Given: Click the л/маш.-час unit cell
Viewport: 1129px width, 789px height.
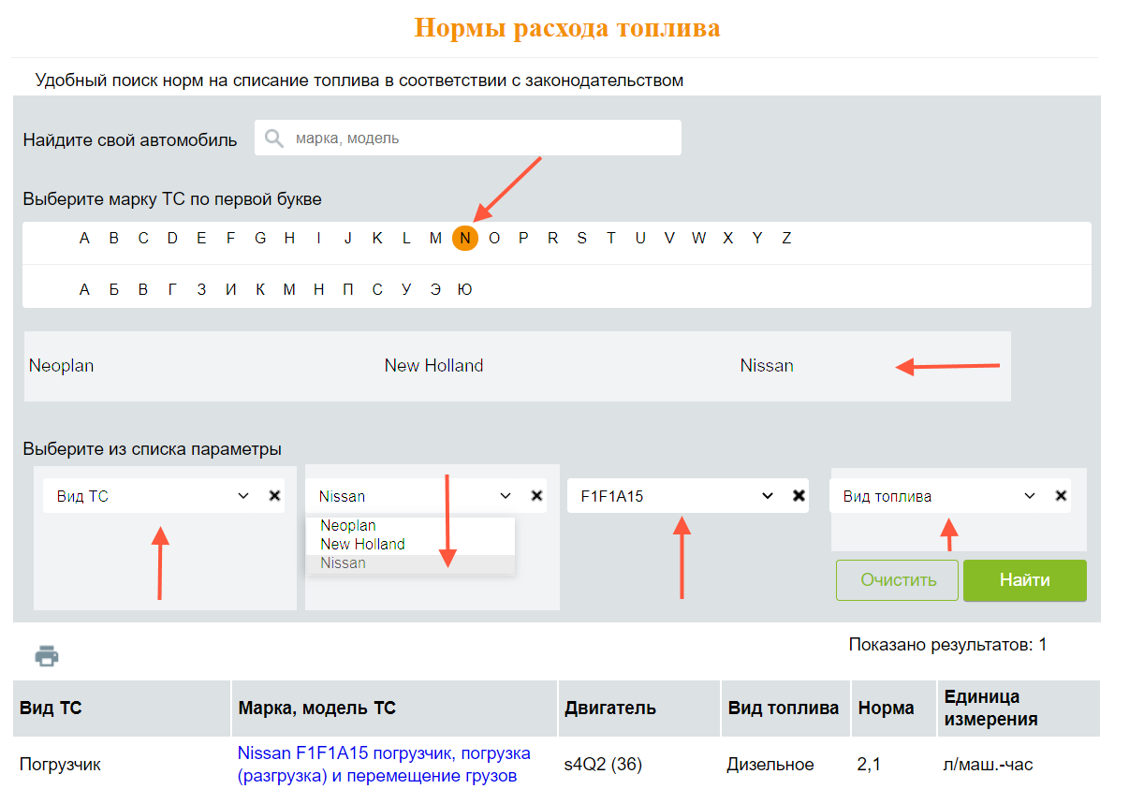Looking at the screenshot, I should pyautogui.click(x=989, y=765).
